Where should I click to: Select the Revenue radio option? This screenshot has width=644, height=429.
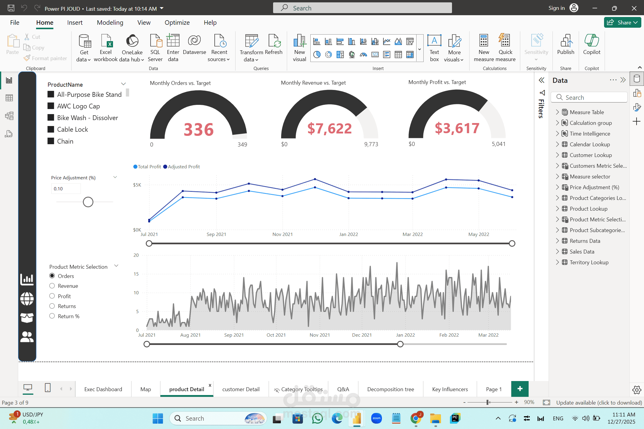[x=52, y=286]
